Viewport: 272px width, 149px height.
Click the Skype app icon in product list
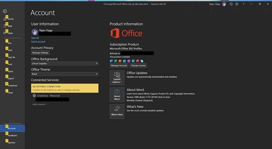coord(142,61)
